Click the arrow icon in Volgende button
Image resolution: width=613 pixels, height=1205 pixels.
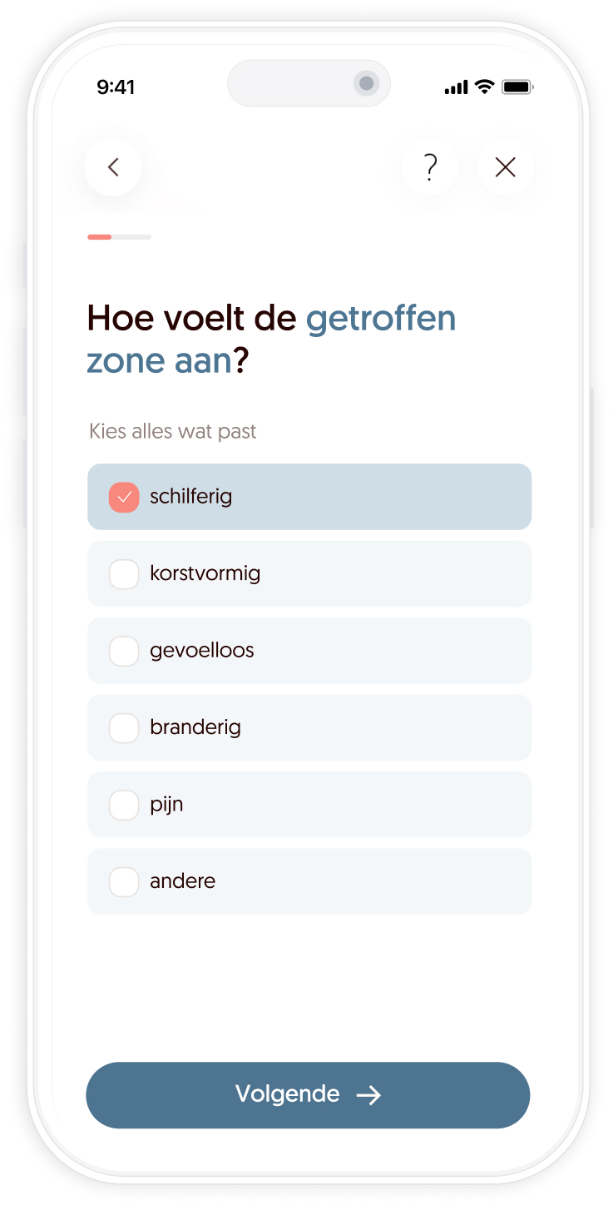(368, 1095)
